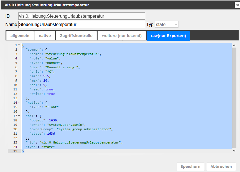Screen dimensions: 240x172
Task: Collapse the root JSON object at line 1
Action: [x=19, y=45]
